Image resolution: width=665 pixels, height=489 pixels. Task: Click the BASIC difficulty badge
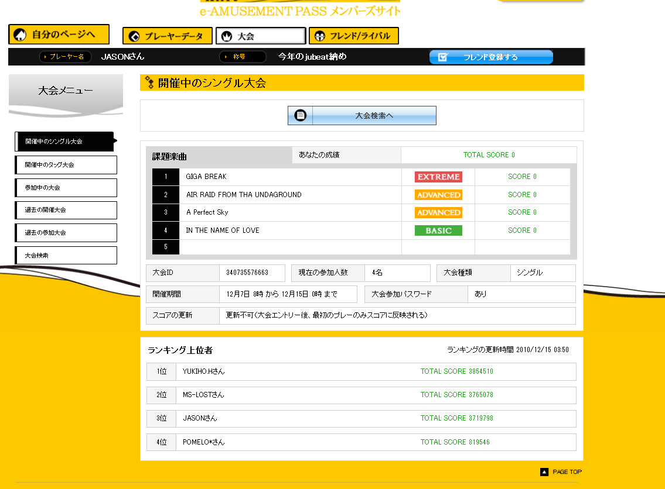pyautogui.click(x=438, y=230)
